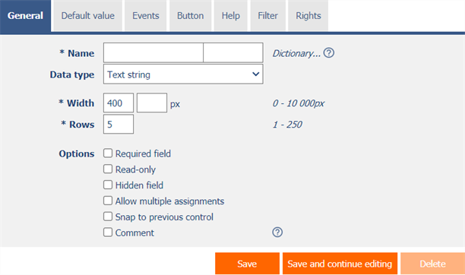Open the Events tab
The height and width of the screenshot is (275, 465).
tap(146, 15)
